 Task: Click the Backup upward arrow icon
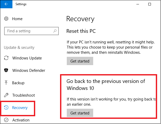[6, 83]
